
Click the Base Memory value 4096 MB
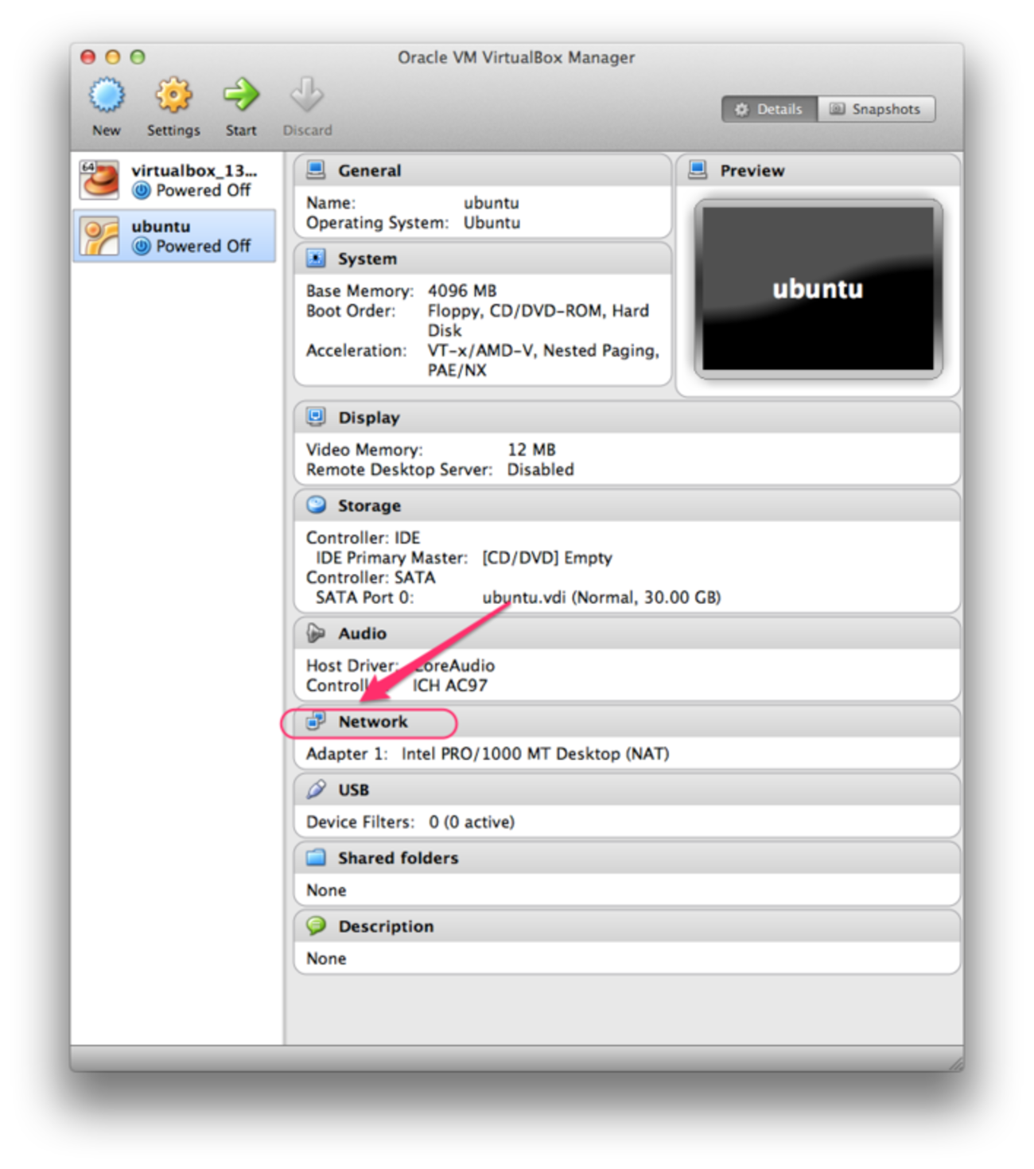(x=462, y=290)
